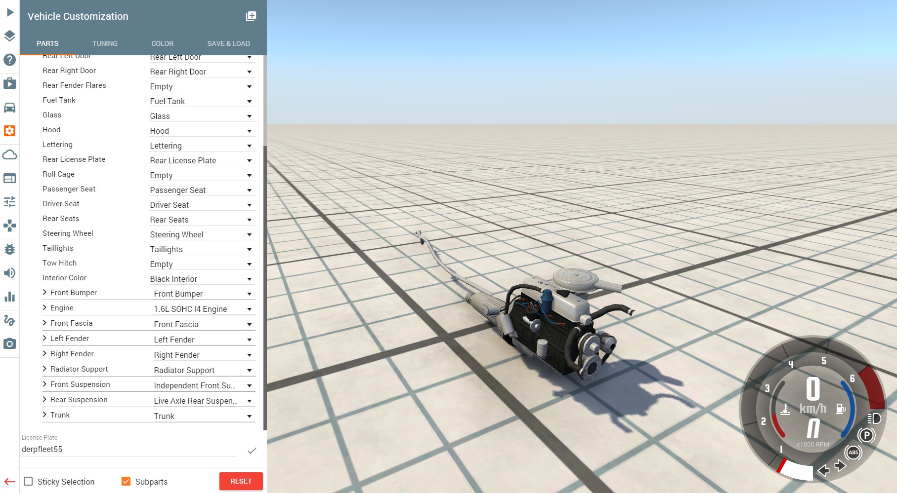This screenshot has width=897, height=493.
Task: Open the Fuel Tank dropdown
Action: point(202,101)
